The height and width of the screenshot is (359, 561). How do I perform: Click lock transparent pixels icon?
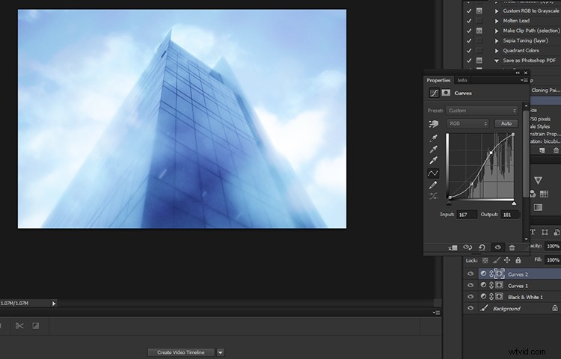pyautogui.click(x=485, y=260)
